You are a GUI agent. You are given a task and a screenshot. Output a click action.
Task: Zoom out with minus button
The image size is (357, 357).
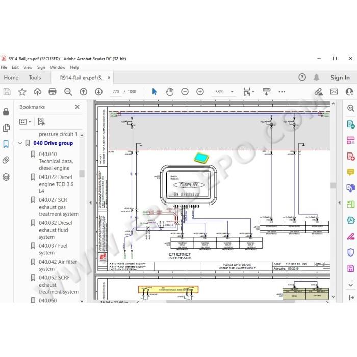[x=185, y=92]
